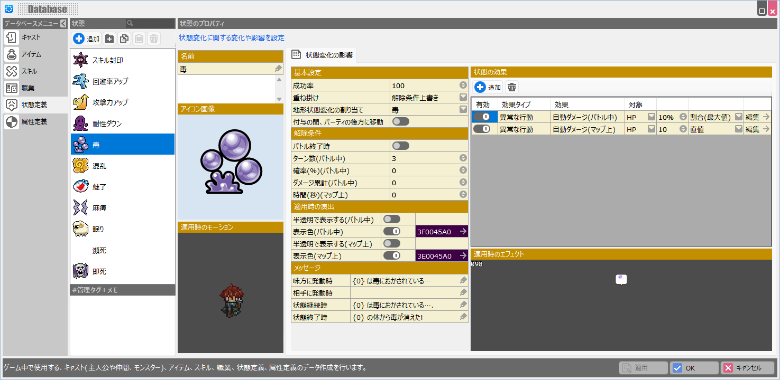Click the add effect plus icon
The image size is (780, 380).
point(480,88)
